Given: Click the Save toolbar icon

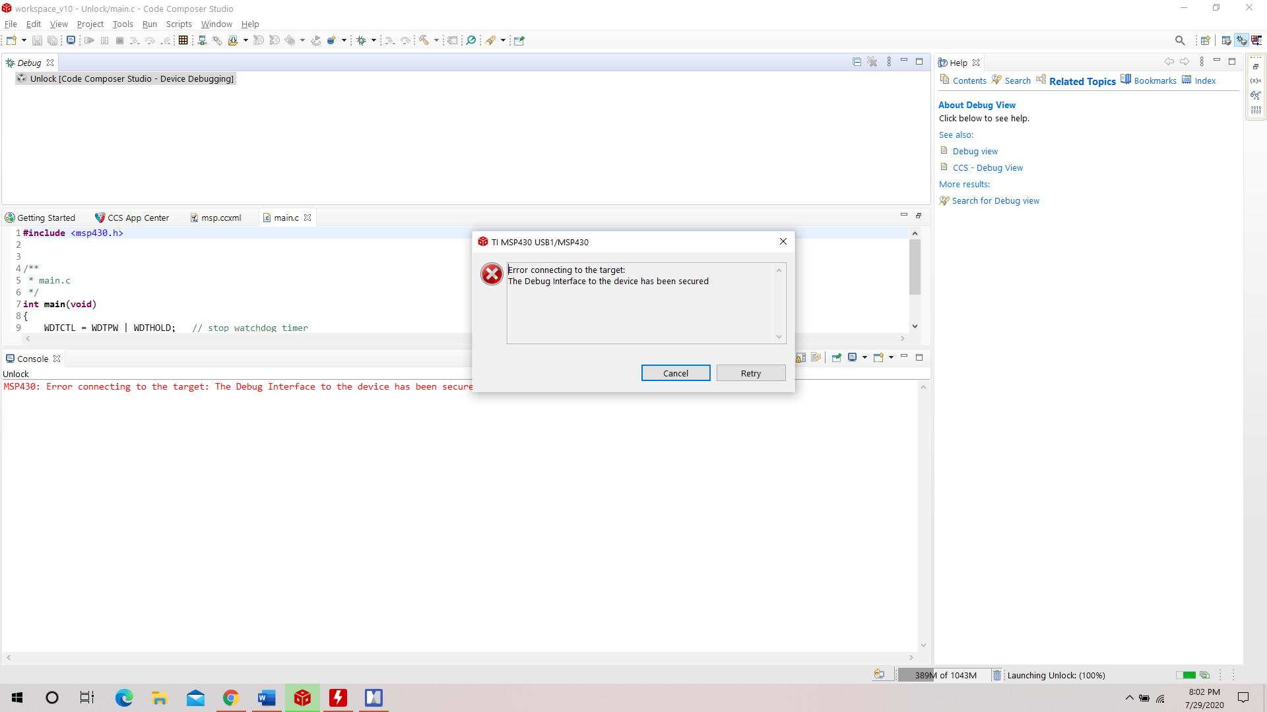Looking at the screenshot, I should pyautogui.click(x=37, y=41).
